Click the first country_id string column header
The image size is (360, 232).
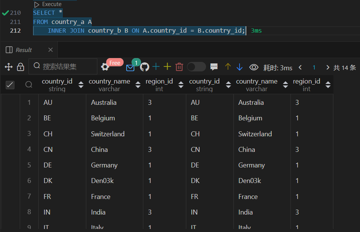57,85
